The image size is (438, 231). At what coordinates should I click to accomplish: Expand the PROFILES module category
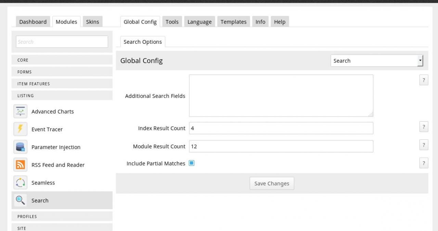62,216
